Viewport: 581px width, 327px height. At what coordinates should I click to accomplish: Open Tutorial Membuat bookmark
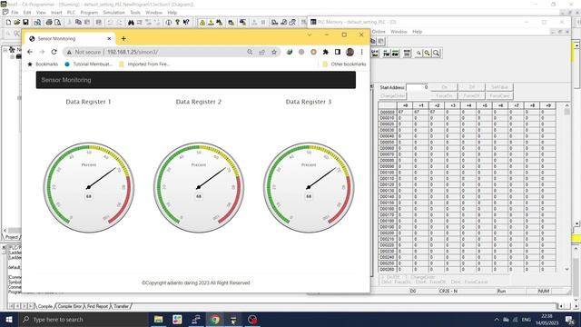coord(88,64)
